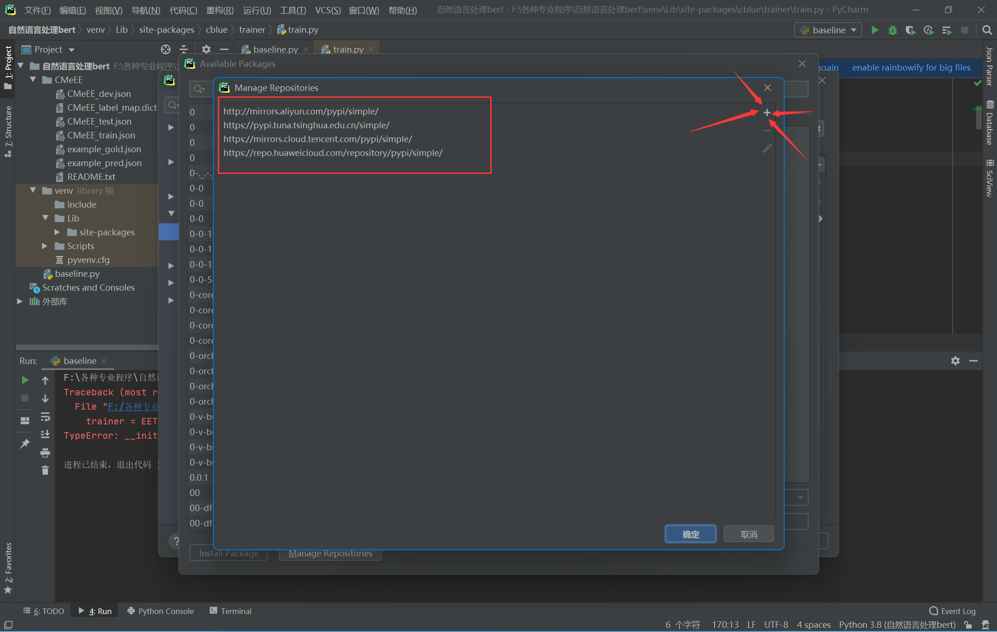The height and width of the screenshot is (632, 997).
Task: Open the Database side tool window
Action: pyautogui.click(x=990, y=123)
